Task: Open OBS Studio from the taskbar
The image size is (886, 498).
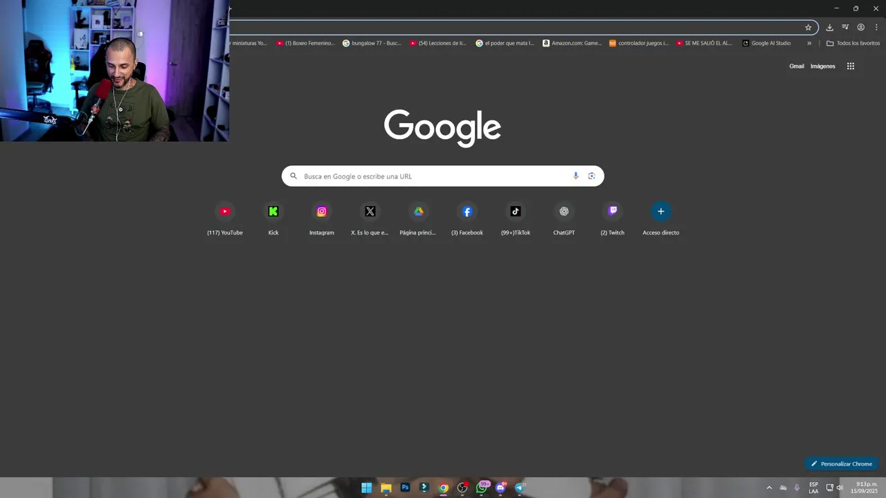Action: (x=462, y=488)
